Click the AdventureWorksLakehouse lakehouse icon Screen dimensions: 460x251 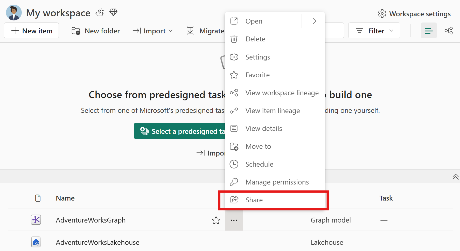[36, 242]
